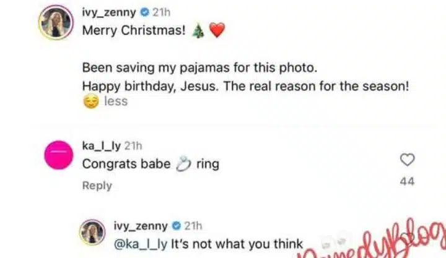Open ka_l_ly username link
This screenshot has width=446, height=258.
click(x=102, y=146)
